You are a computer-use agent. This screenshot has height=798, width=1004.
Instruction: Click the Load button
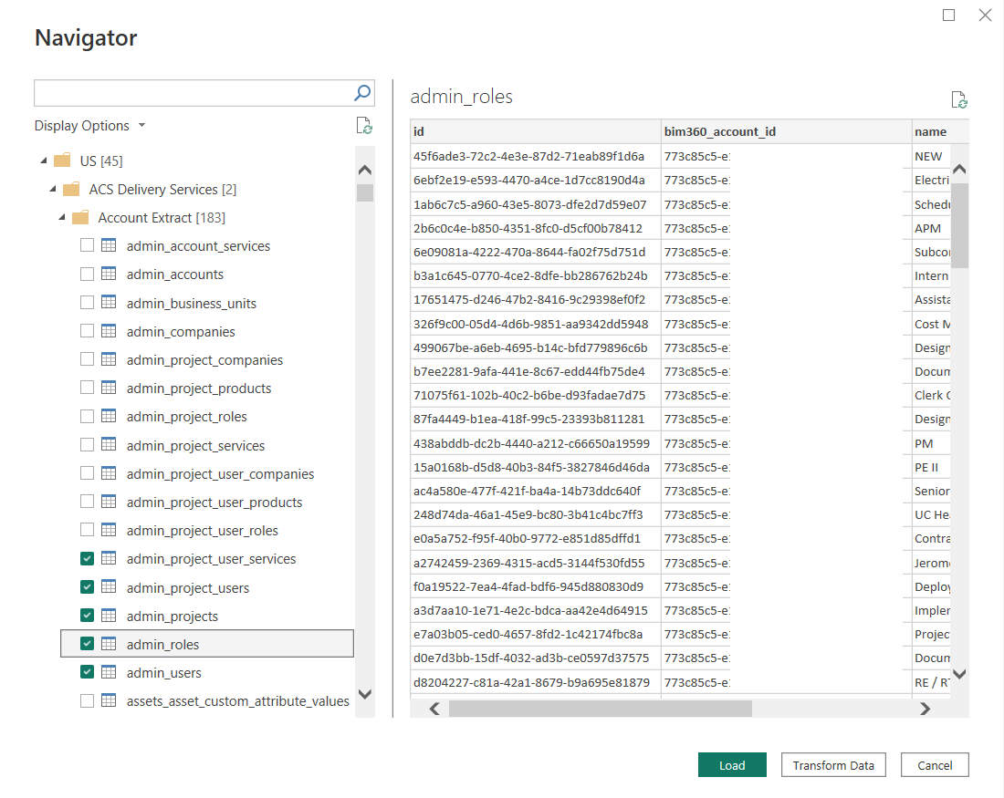(732, 764)
